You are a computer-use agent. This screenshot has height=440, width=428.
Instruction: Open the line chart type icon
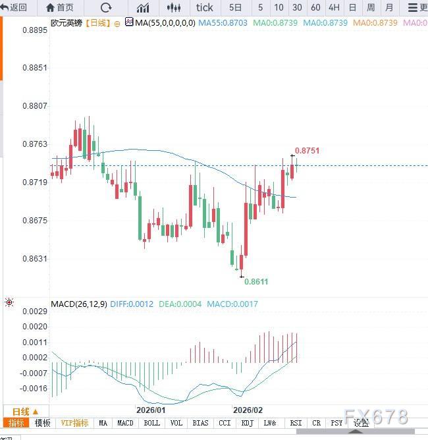coord(142,7)
